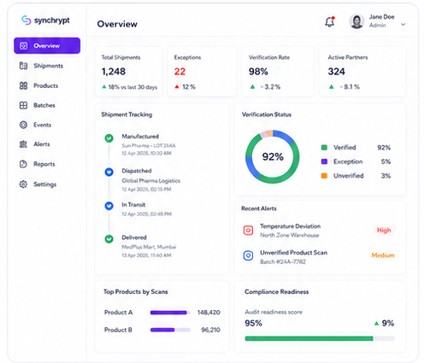
Task: Click the Product B scan bar
Action: click(170, 330)
